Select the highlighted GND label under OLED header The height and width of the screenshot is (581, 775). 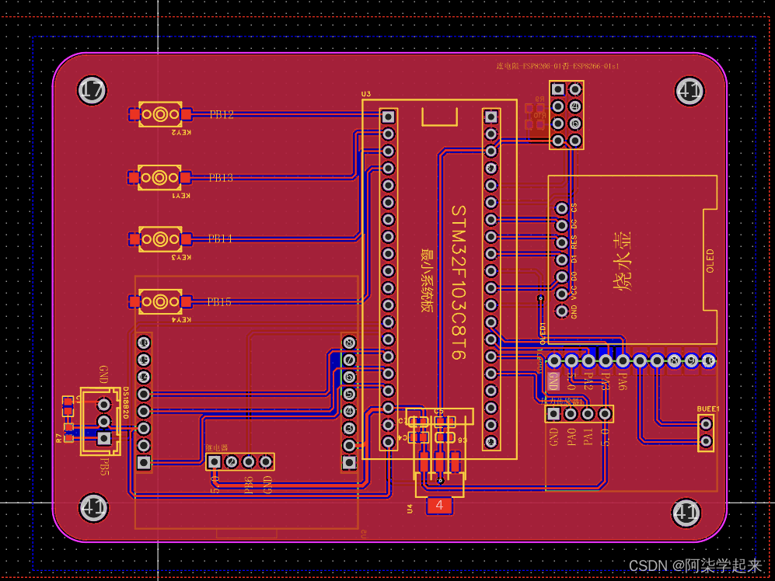(554, 381)
